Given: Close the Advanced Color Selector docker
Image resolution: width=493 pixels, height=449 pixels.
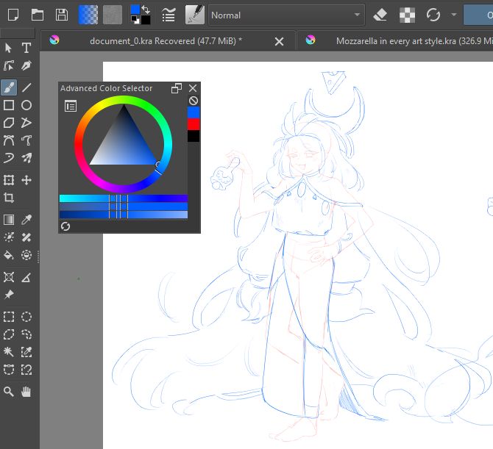Looking at the screenshot, I should [193, 88].
